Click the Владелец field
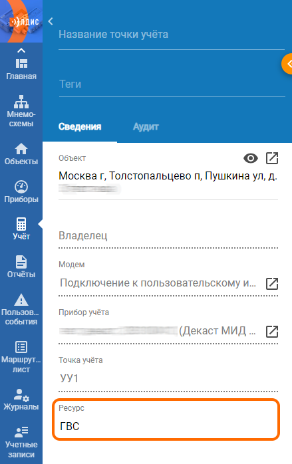 (x=168, y=235)
